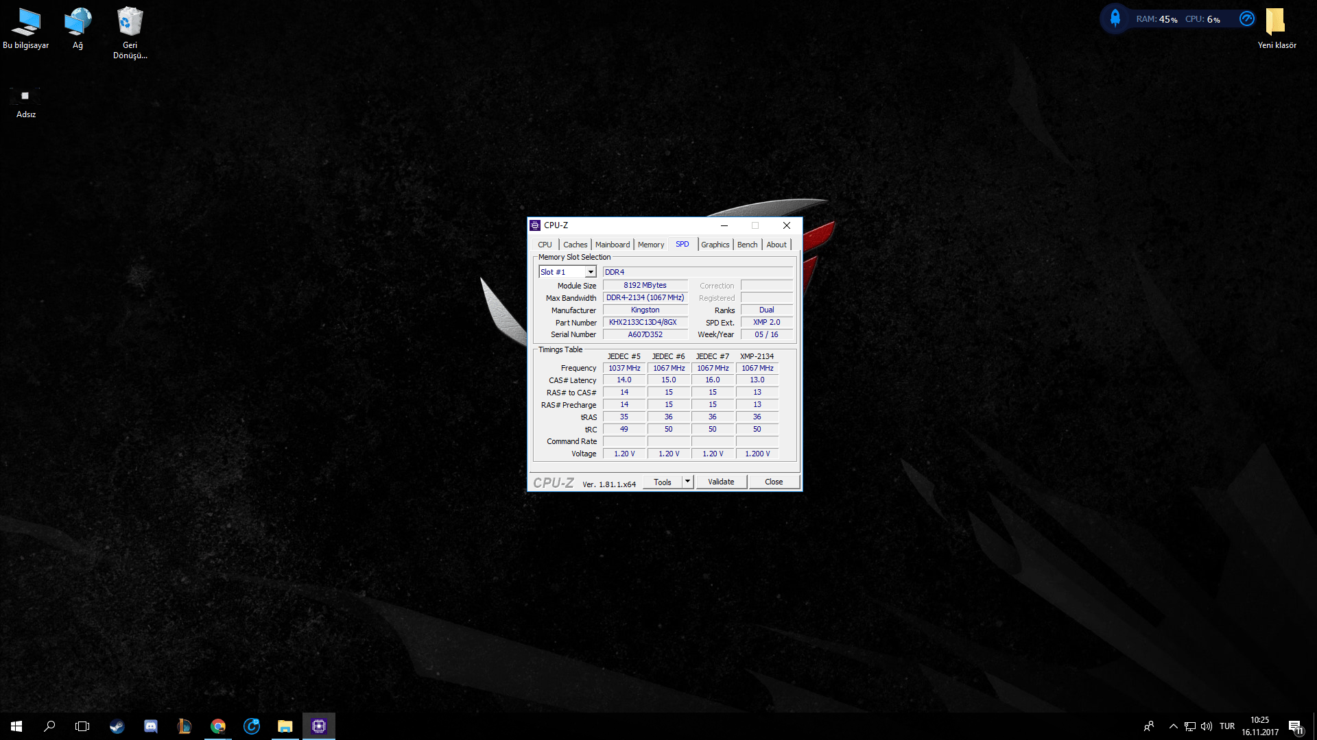The height and width of the screenshot is (740, 1317).
Task: Open Windows Task View button
Action: tap(82, 726)
